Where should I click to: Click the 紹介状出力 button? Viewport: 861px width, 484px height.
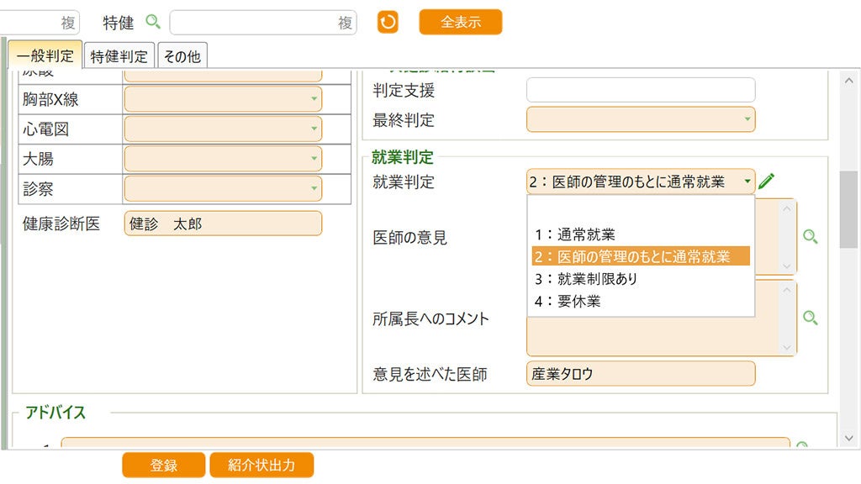[x=261, y=465]
